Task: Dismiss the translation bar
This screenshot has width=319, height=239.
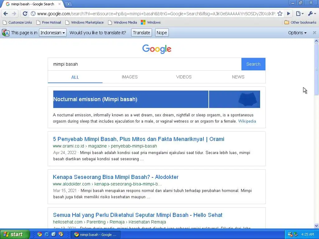Action: tap(314, 32)
